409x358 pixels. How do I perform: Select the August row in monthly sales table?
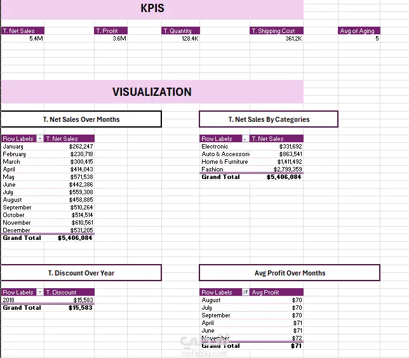tap(23, 199)
